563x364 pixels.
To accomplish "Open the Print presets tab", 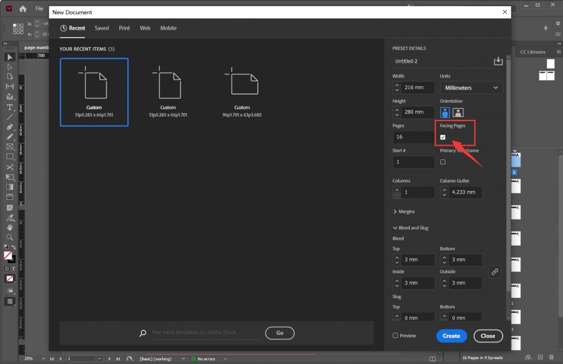I will (x=125, y=28).
